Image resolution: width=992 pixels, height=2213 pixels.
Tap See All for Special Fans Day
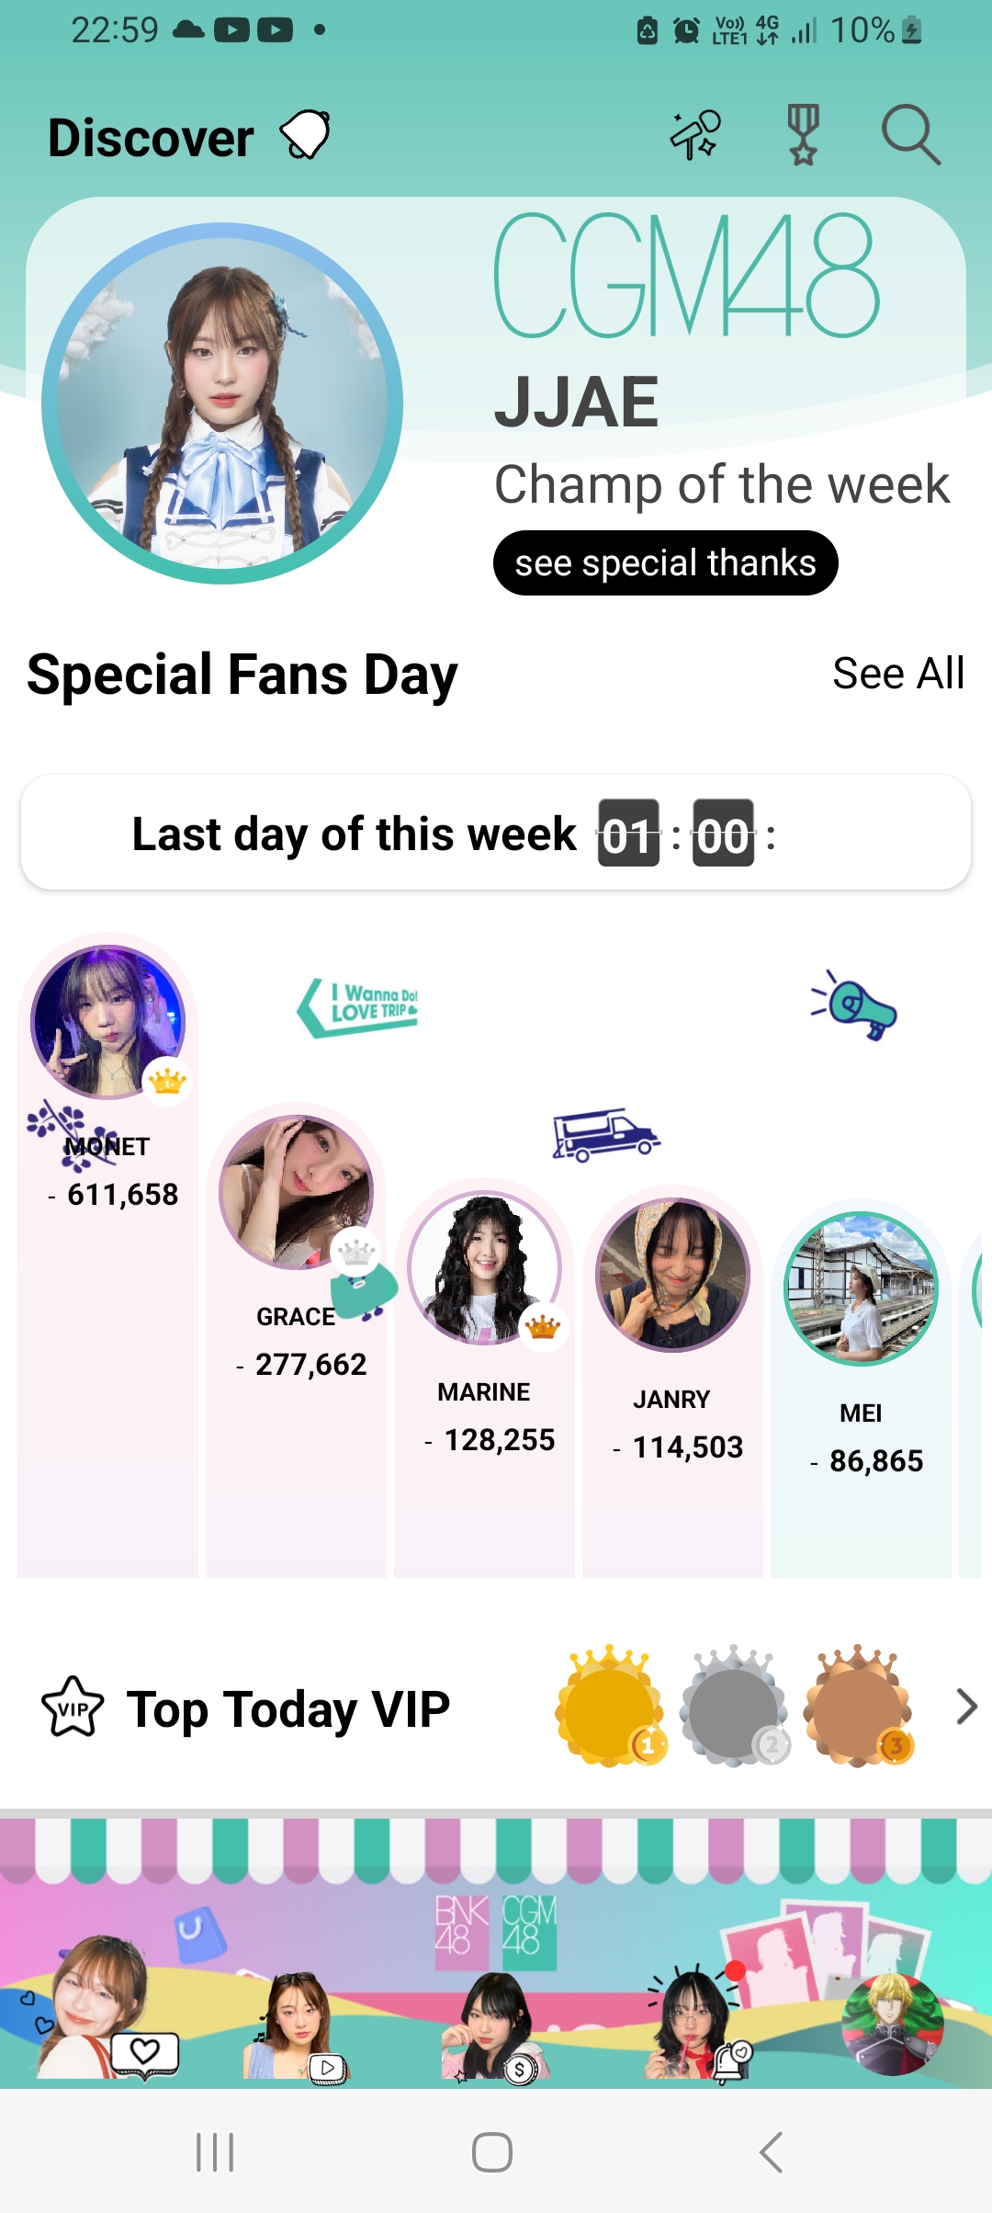pos(897,674)
